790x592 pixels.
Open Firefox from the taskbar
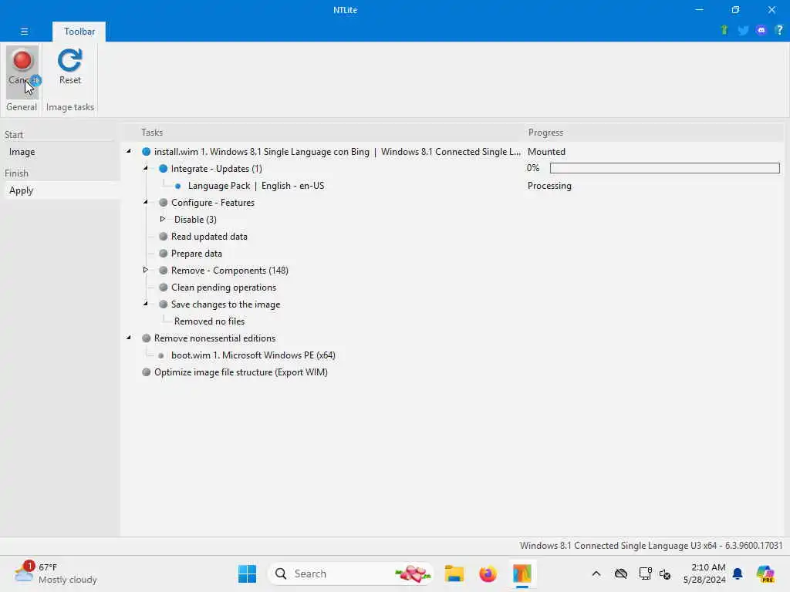488,573
